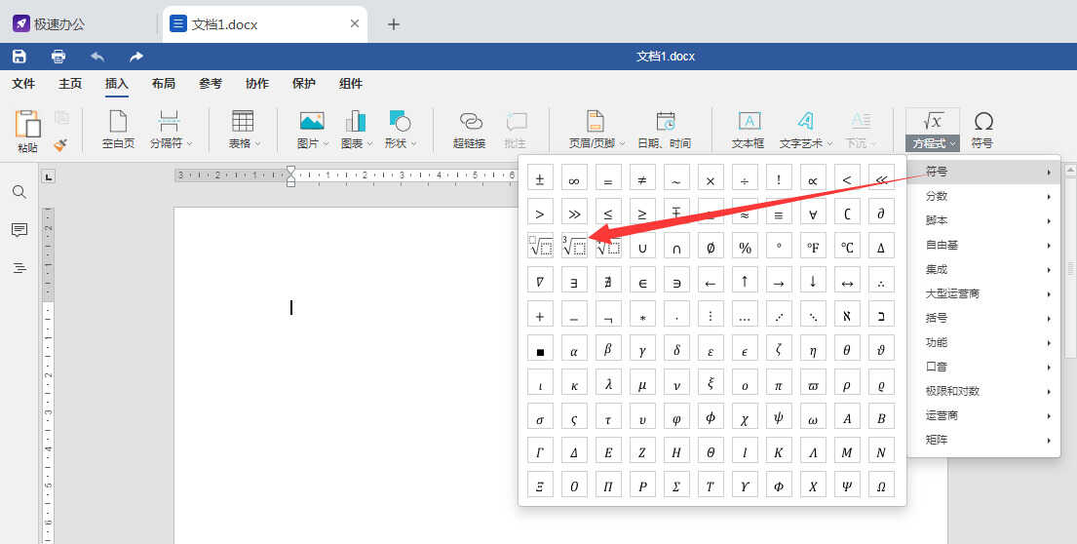Open the 分隔符 break dropdown
The width and height of the screenshot is (1077, 544).
171,130
